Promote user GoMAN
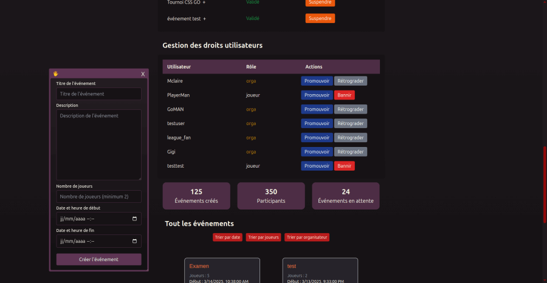 317,109
